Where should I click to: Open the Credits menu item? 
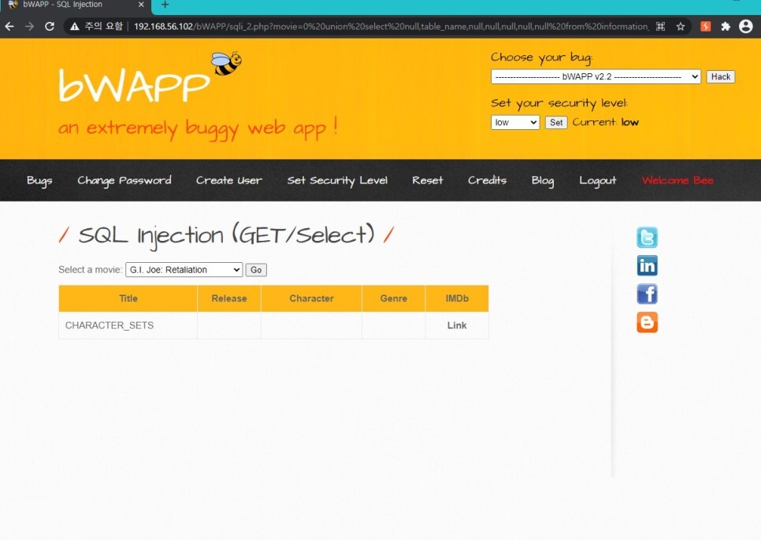[487, 180]
